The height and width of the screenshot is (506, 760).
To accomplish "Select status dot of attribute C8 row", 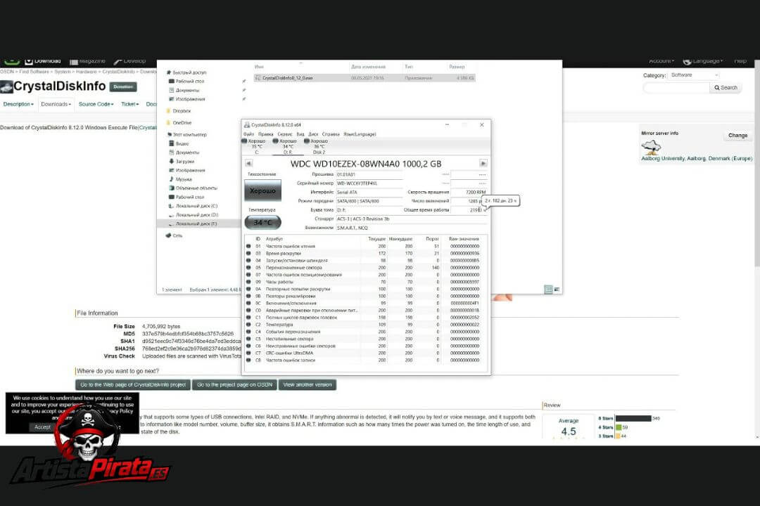I will pos(248,361).
